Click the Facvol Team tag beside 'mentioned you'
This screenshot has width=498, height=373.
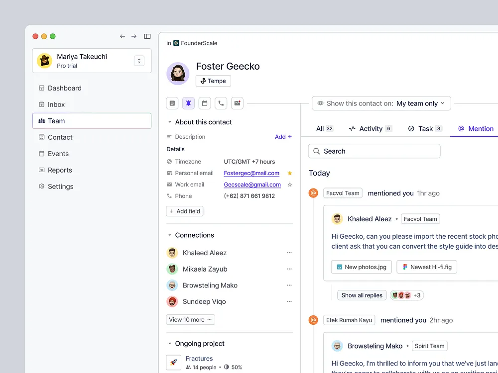(x=343, y=193)
